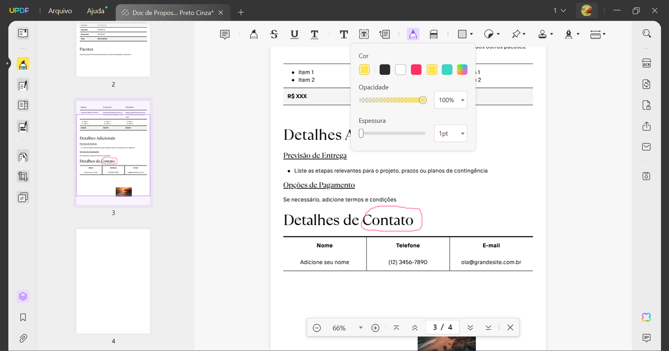Screen dimensions: 669x351
Task: Open search from the right sidebar magnifier icon
Action: pyautogui.click(x=646, y=33)
